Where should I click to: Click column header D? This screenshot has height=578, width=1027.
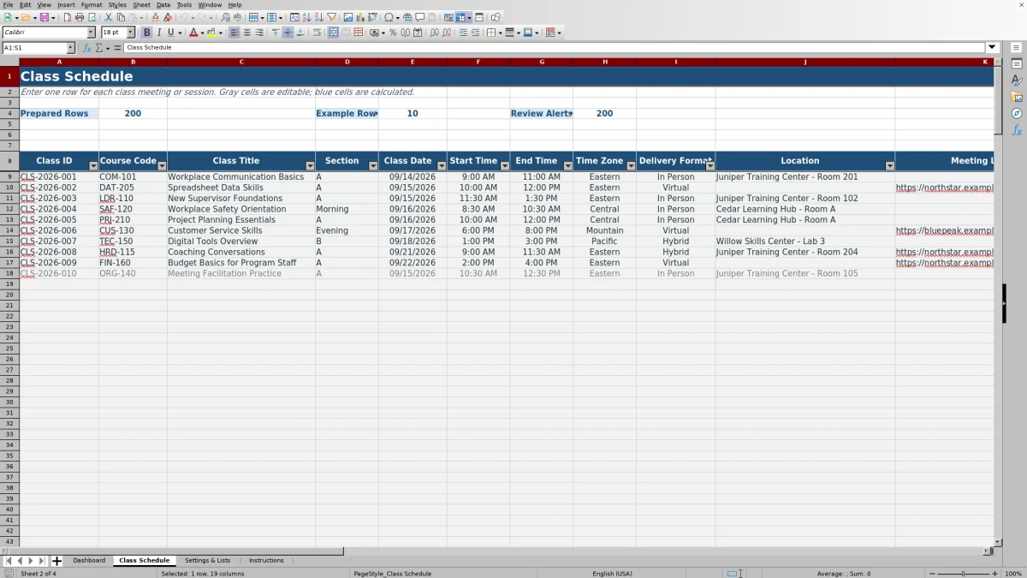347,62
